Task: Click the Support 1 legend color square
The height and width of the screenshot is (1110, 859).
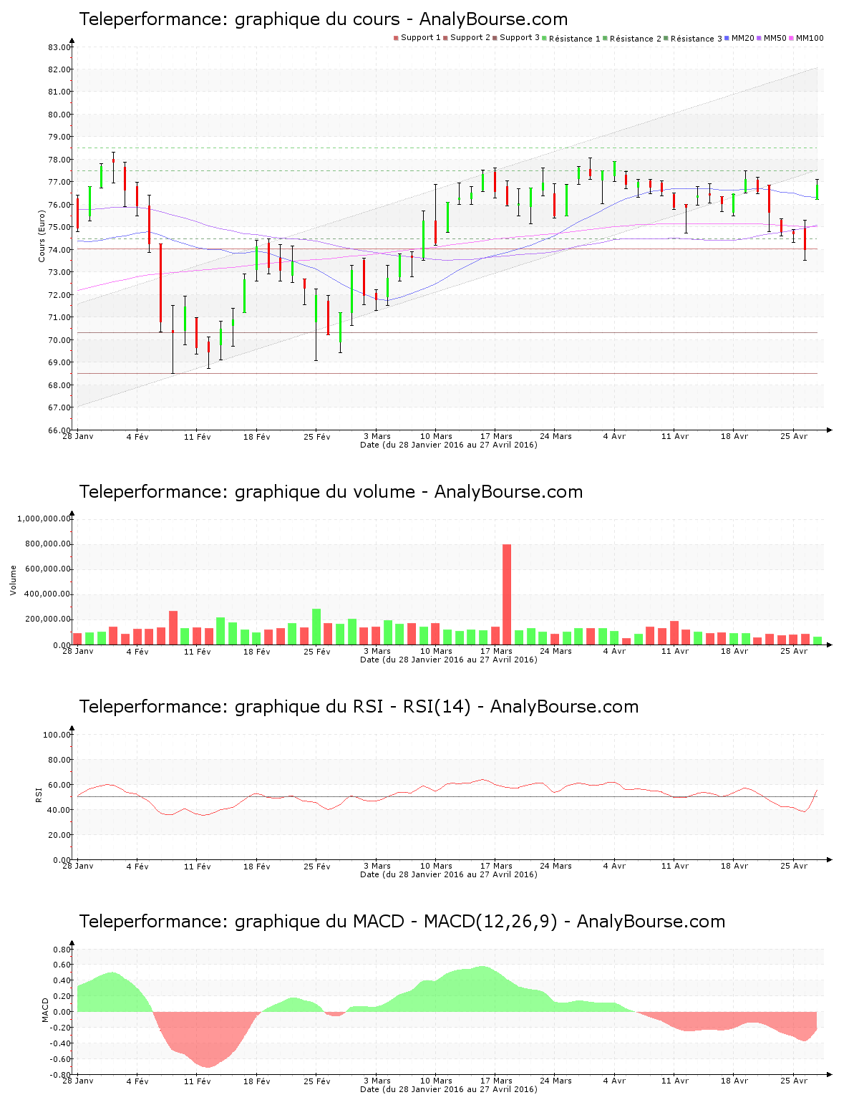Action: pos(396,38)
